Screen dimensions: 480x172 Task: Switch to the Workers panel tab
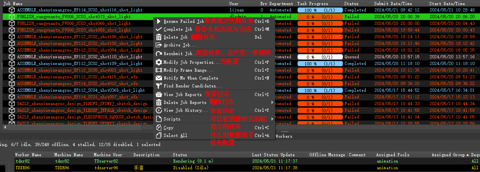(284, 136)
